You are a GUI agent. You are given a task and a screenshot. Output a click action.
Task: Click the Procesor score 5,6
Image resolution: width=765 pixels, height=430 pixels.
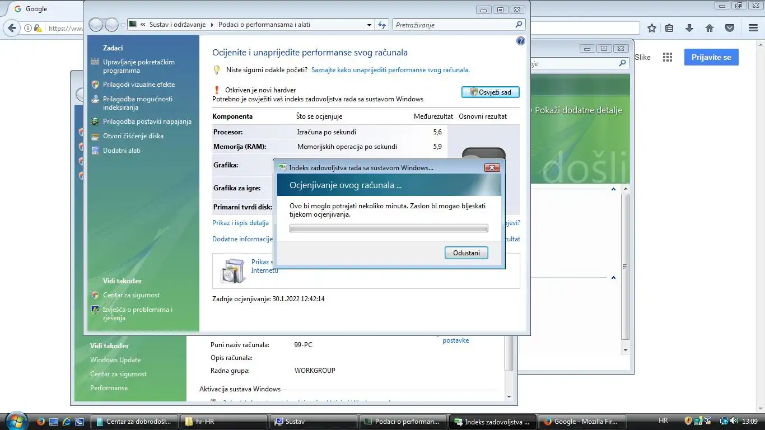point(437,132)
